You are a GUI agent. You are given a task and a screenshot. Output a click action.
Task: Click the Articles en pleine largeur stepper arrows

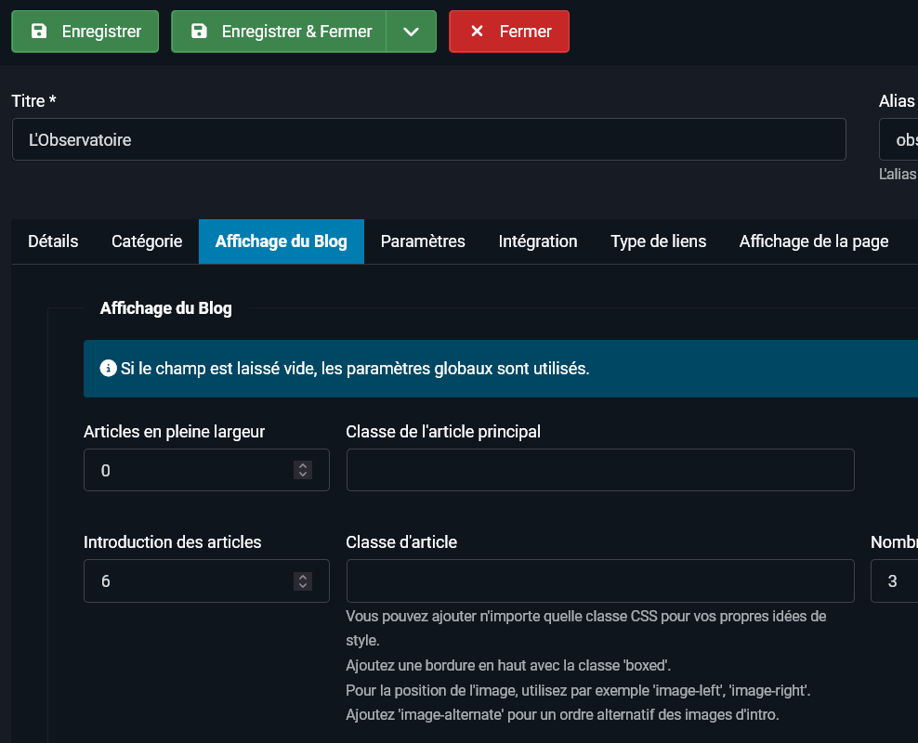click(x=303, y=470)
